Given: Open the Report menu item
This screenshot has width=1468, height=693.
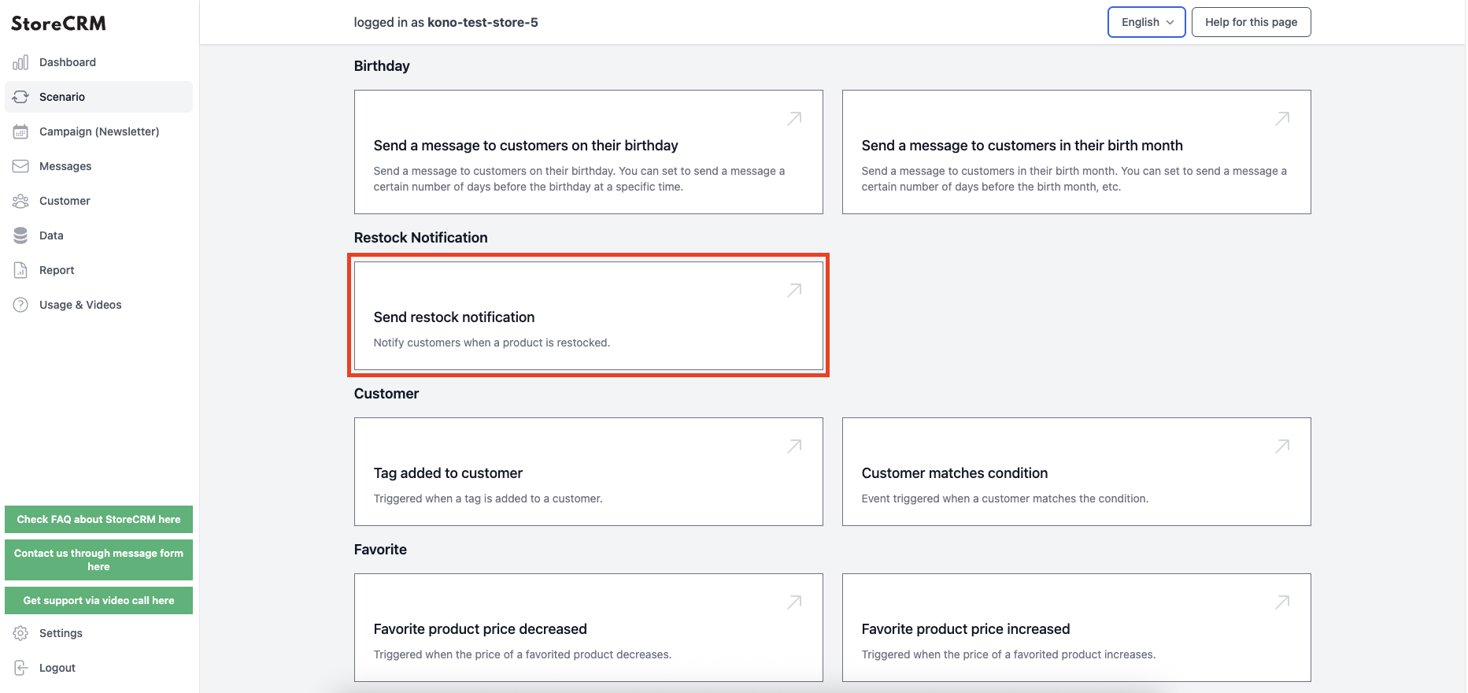Looking at the screenshot, I should [98, 270].
